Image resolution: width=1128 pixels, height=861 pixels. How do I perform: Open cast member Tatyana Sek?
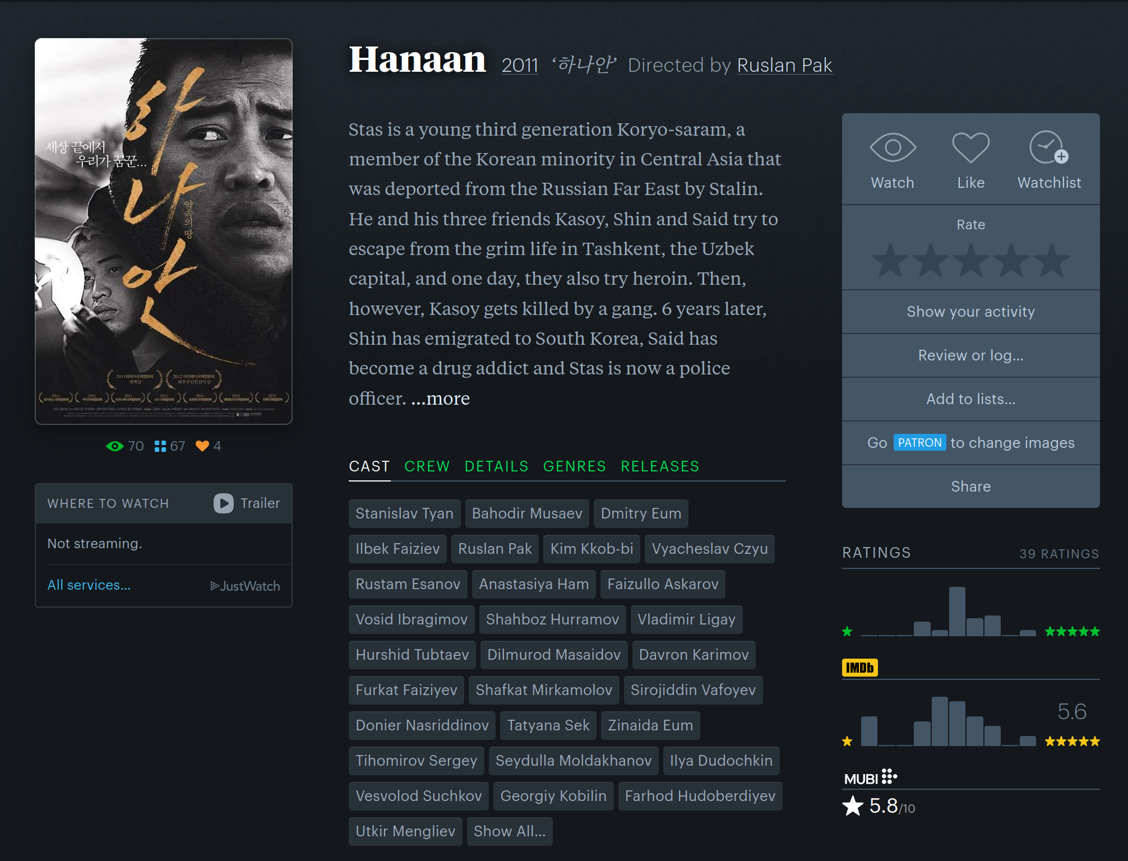(x=548, y=725)
